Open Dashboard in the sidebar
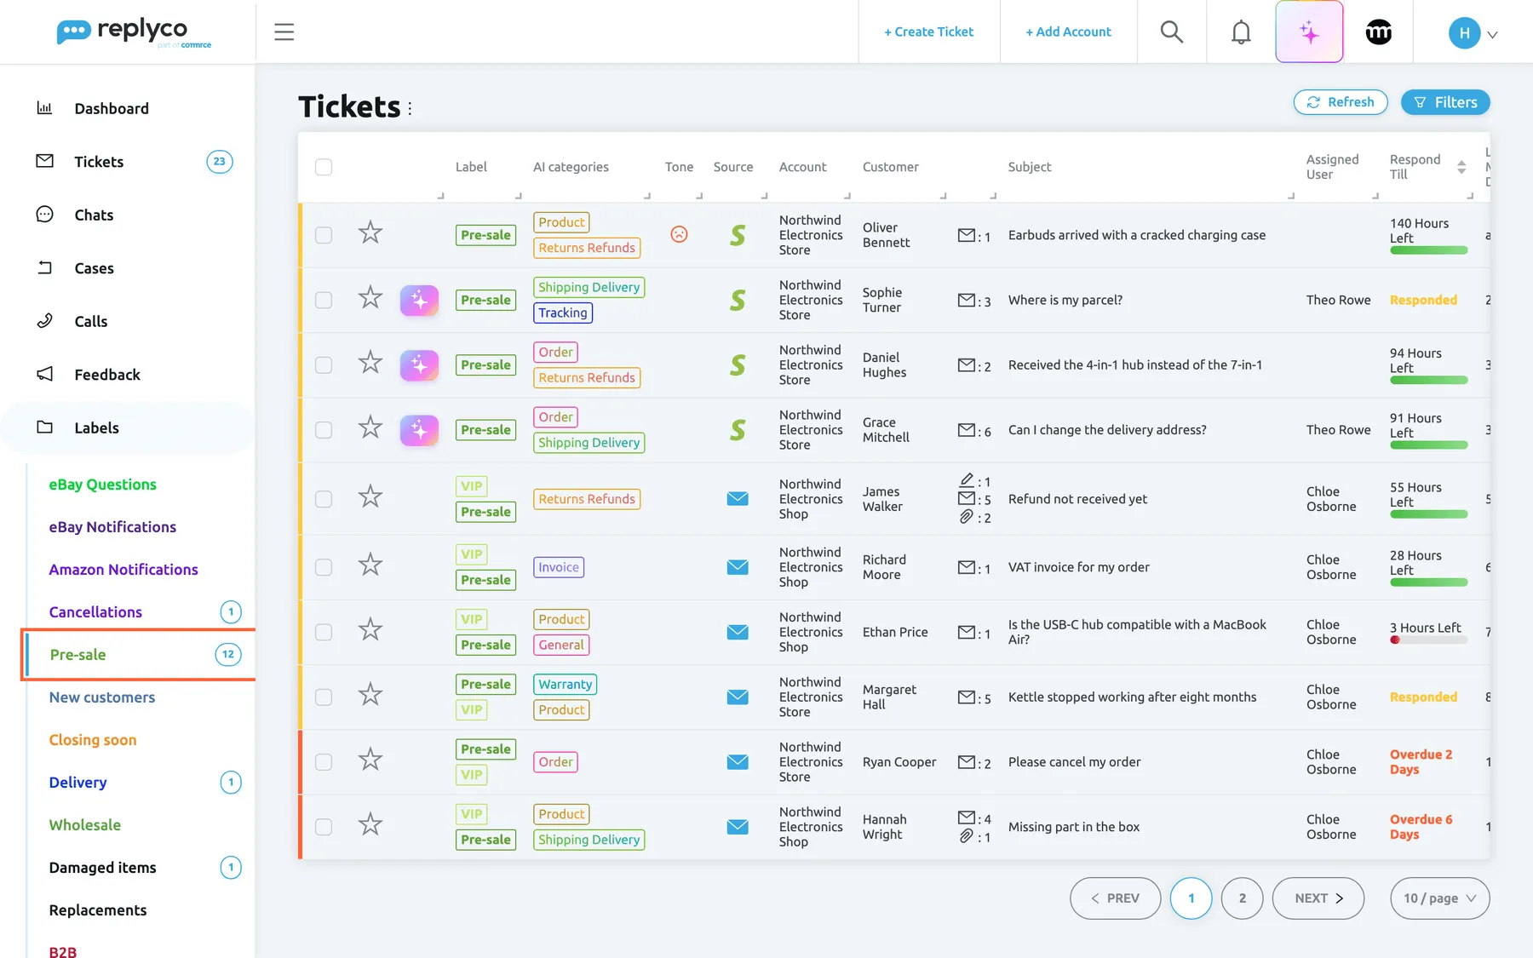1533x958 pixels. (111, 108)
